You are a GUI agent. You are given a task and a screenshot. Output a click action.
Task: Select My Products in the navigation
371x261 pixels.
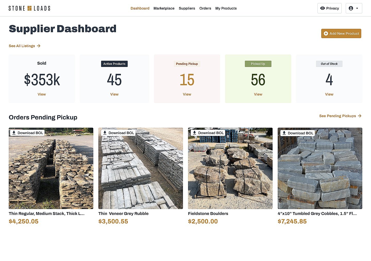226,8
